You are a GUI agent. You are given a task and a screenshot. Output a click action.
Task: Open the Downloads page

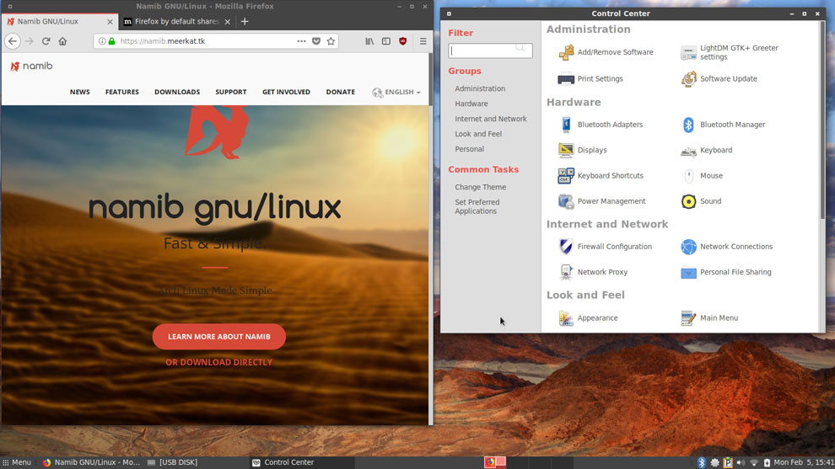pyautogui.click(x=177, y=92)
